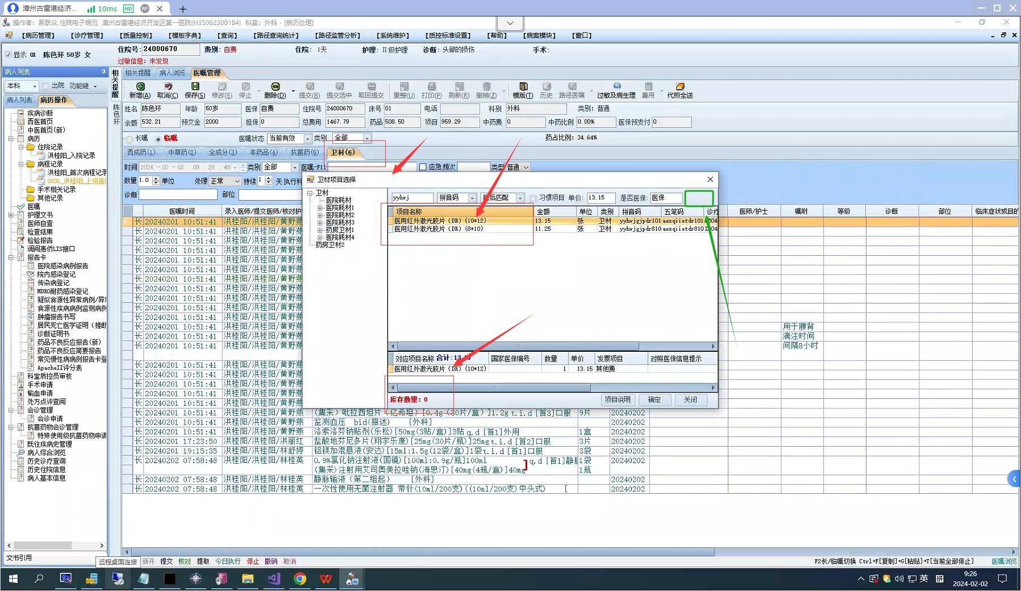Switch to the 抗菌药(5) tab
The image size is (1021, 591).
click(305, 152)
